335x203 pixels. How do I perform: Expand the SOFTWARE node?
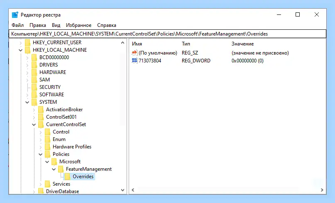(27, 95)
